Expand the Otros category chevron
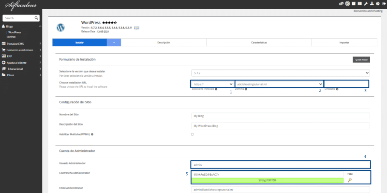Viewport: 387px width, 193px height. coord(40,75)
